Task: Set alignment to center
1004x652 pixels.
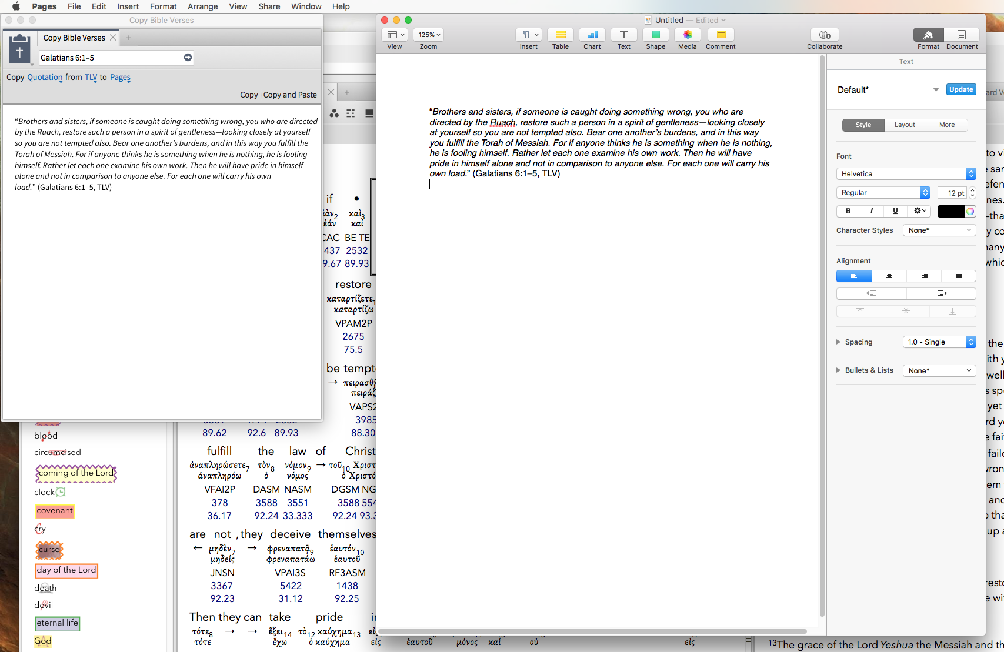Action: pos(889,276)
